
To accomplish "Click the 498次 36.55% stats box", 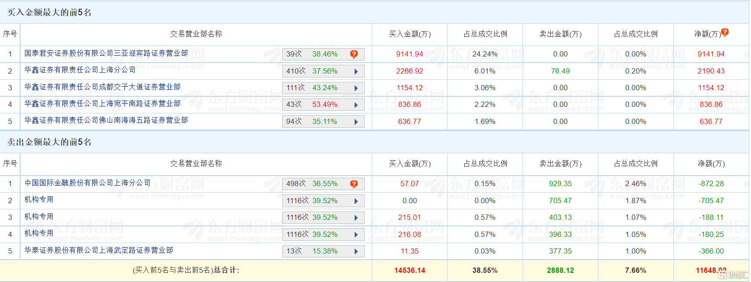I will [x=324, y=184].
